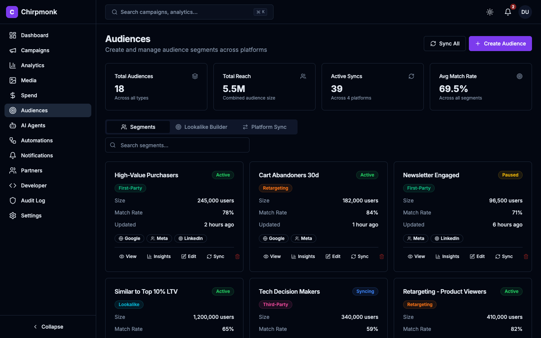Open the Analytics section

(32, 65)
